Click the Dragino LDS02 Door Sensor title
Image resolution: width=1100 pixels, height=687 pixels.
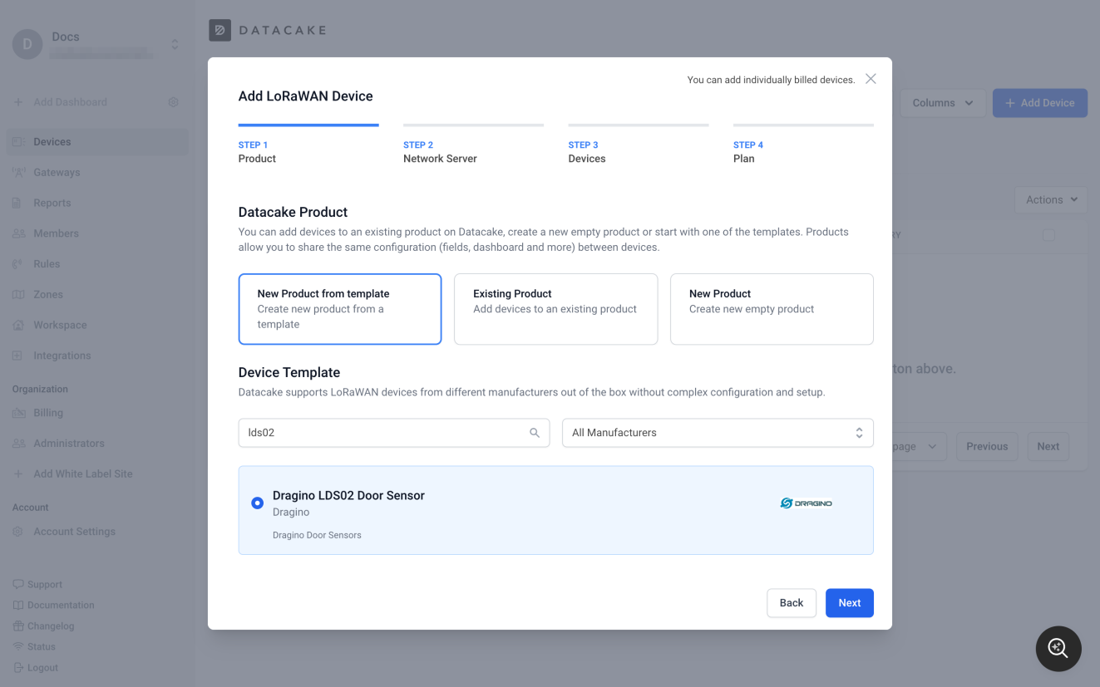(x=348, y=495)
